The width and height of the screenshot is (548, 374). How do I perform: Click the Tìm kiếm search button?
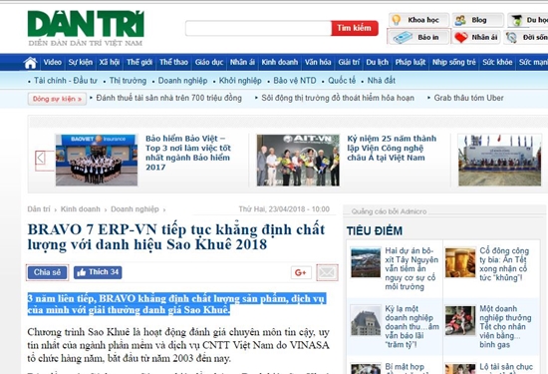click(x=355, y=28)
